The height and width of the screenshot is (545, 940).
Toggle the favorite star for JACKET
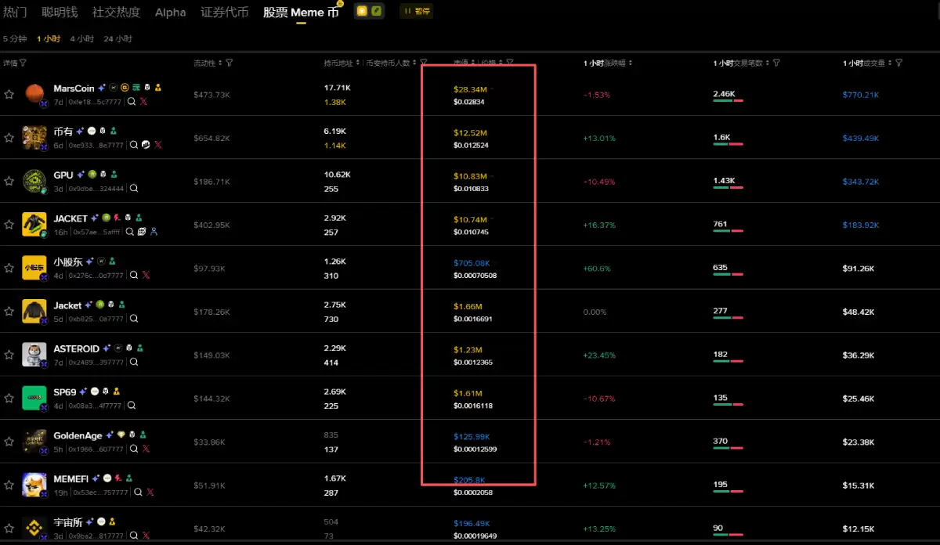click(x=9, y=225)
